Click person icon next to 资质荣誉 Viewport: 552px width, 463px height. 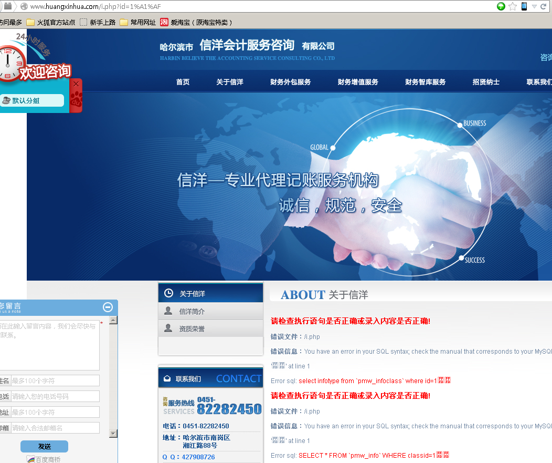point(168,328)
